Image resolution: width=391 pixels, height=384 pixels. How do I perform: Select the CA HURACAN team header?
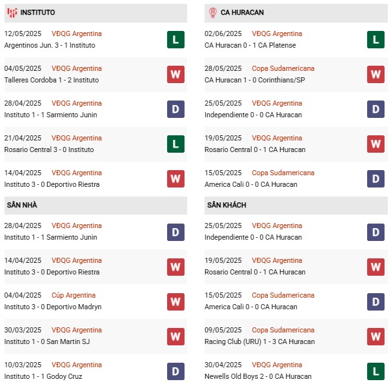pos(296,13)
